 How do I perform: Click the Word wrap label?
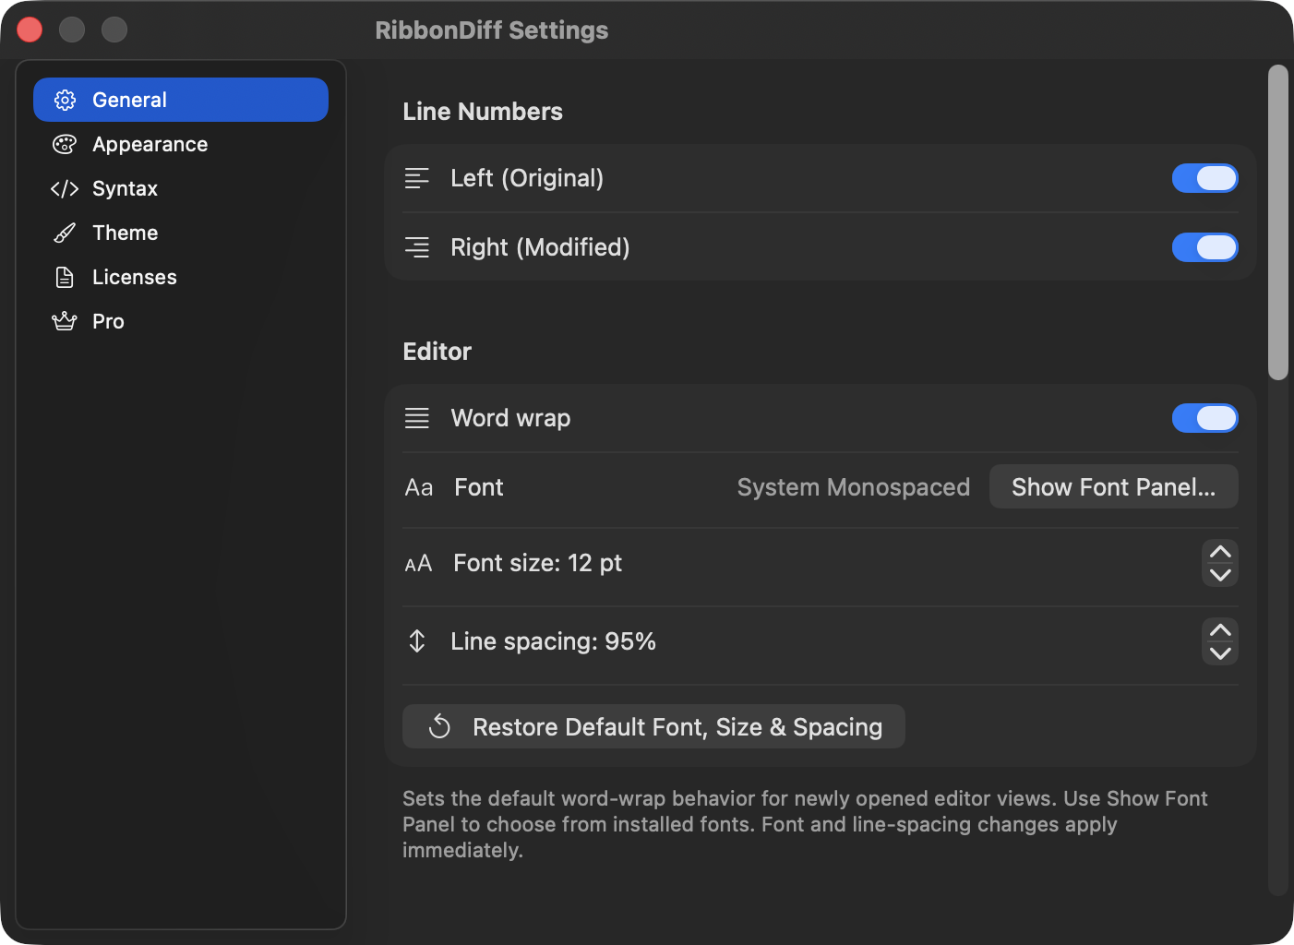pos(510,418)
